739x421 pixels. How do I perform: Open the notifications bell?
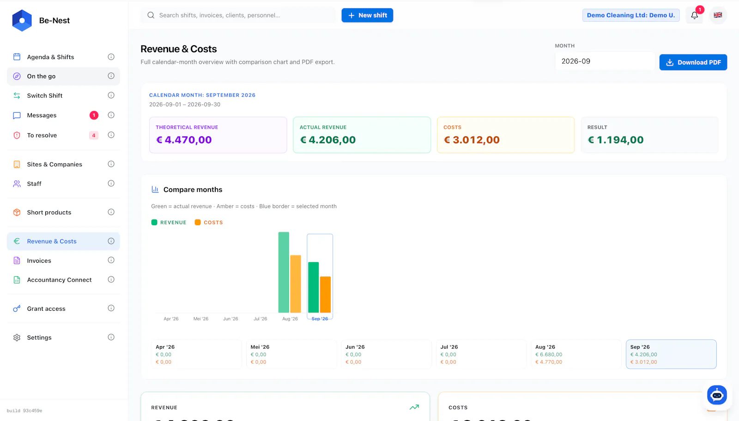point(694,15)
